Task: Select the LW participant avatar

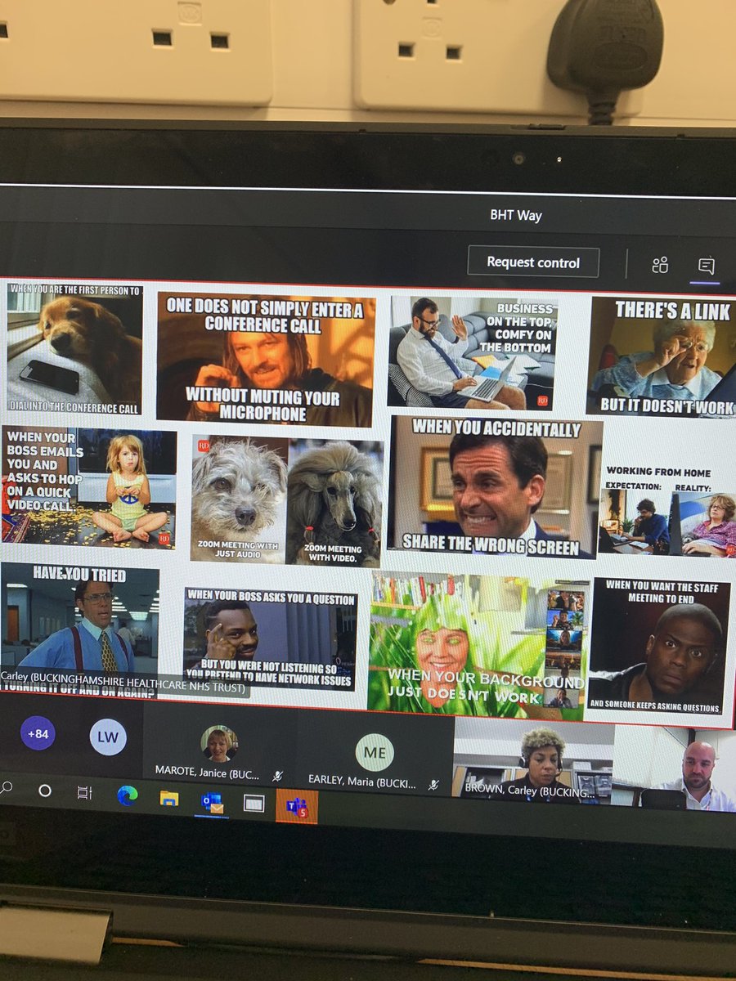Action: [108, 737]
